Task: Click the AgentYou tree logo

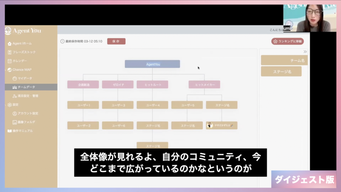Action: pos(8,31)
